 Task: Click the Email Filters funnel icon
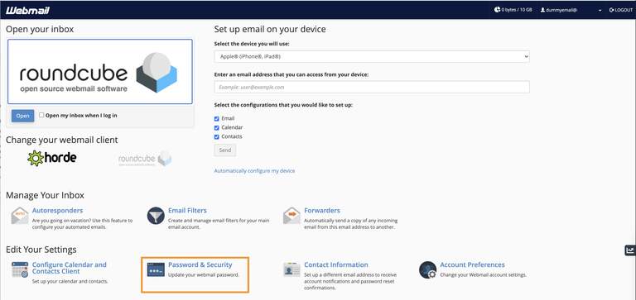(156, 216)
